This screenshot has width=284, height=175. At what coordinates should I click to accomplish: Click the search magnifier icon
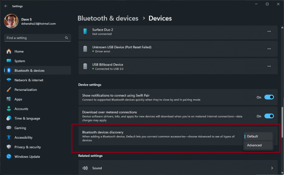tap(67, 38)
